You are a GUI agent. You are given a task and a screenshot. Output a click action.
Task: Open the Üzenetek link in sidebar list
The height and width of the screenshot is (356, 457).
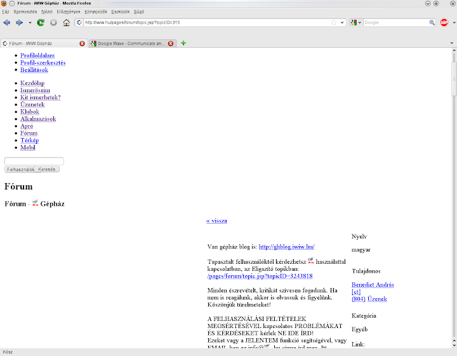pos(32,104)
